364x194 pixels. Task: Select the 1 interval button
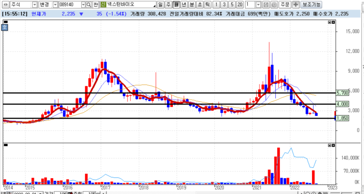pos(216,4)
